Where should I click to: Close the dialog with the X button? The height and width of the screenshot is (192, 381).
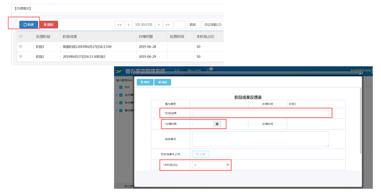point(360,74)
